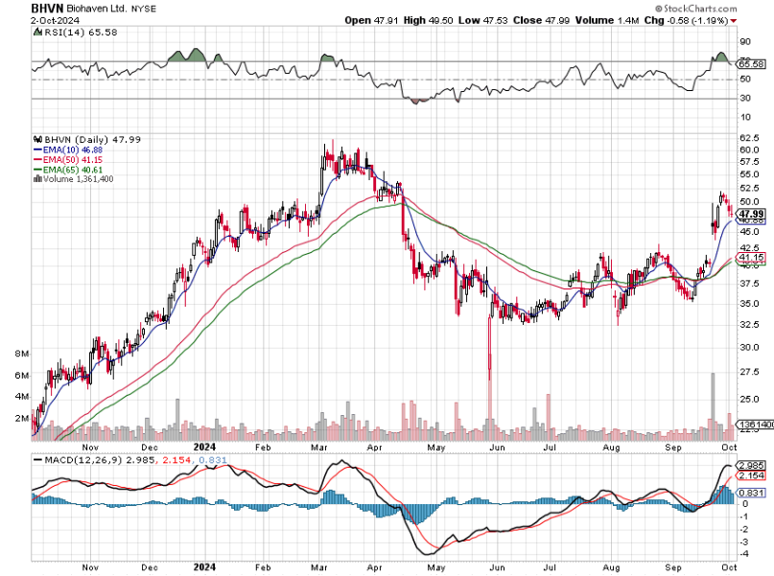Click the 10 level on the RSI axis

(745, 117)
